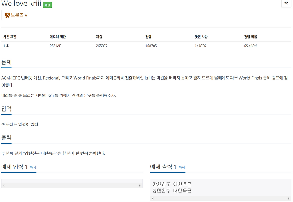Click right arrow of example output scrollbar

tap(289, 198)
